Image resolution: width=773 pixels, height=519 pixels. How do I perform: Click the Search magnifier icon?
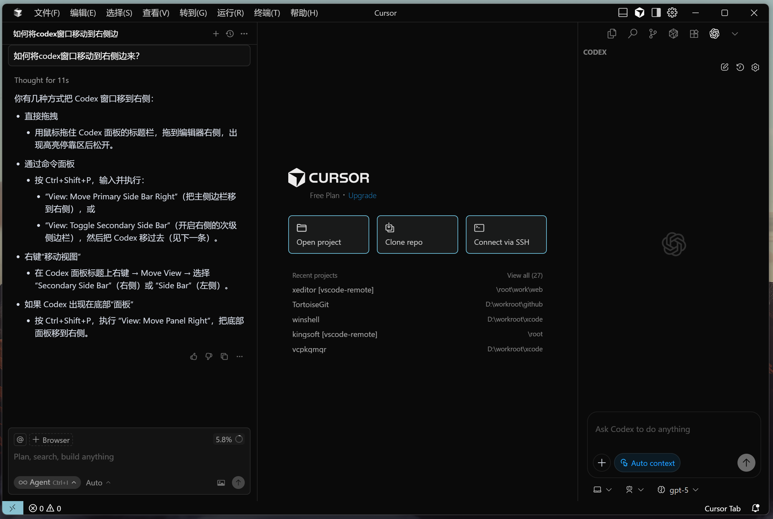point(632,33)
